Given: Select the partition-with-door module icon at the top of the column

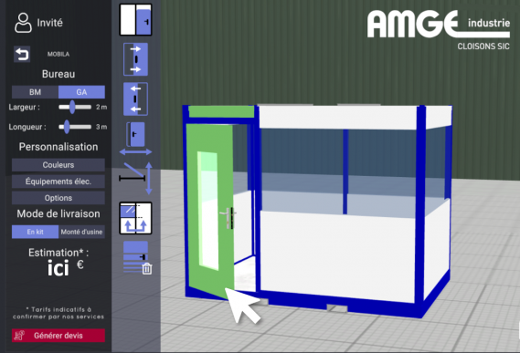Looking at the screenshot, I should coord(135,20).
